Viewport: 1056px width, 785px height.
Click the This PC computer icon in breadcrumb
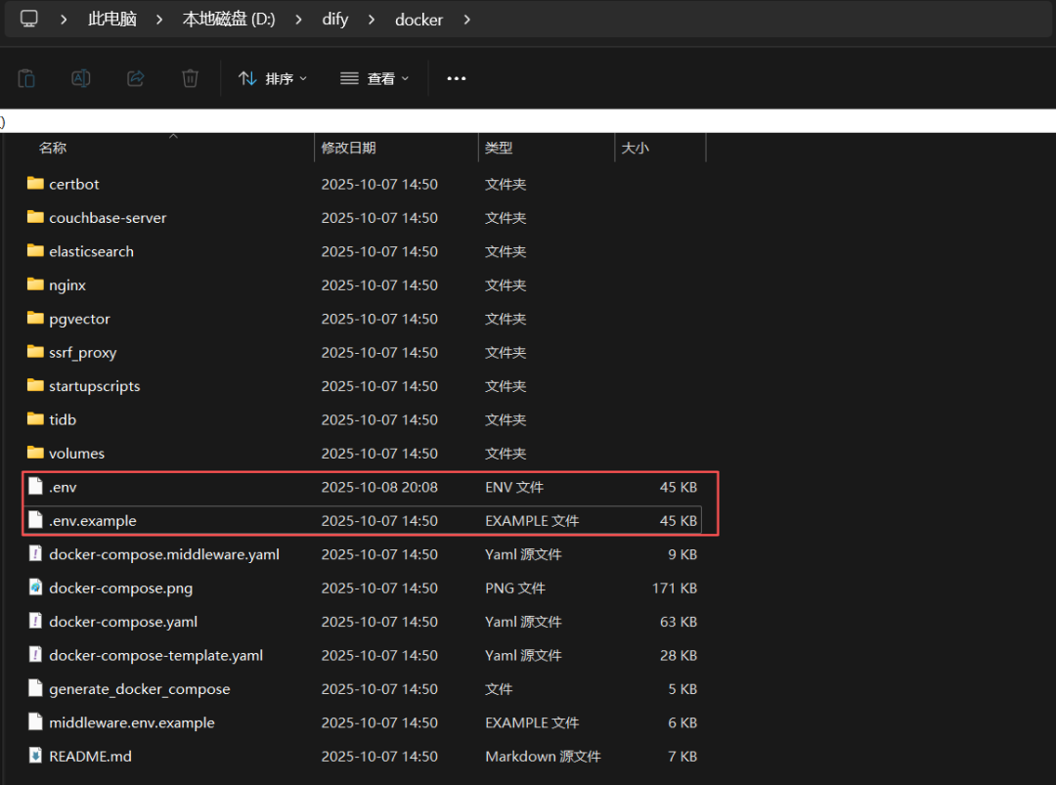tap(28, 19)
